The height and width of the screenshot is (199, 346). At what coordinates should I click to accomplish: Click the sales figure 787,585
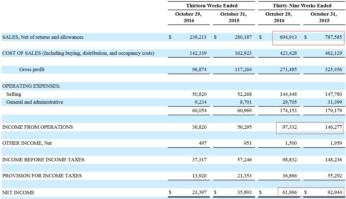point(333,37)
